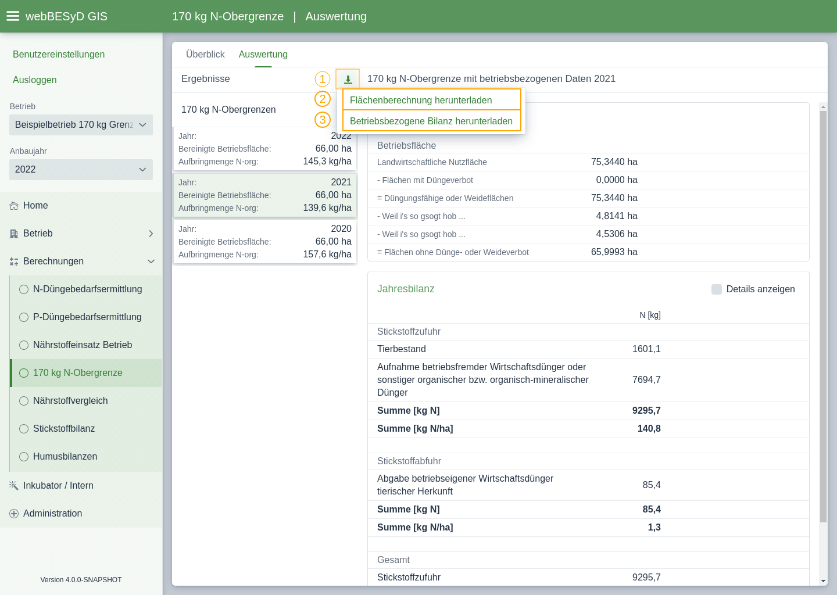Select the Nährstoffvergleich circle marker
This screenshot has width=837, height=595.
click(24, 401)
